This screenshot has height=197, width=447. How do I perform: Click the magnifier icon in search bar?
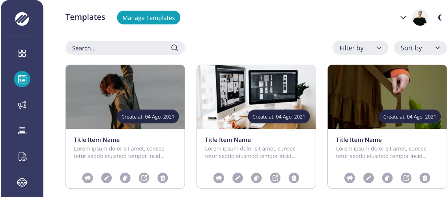pyautogui.click(x=174, y=48)
